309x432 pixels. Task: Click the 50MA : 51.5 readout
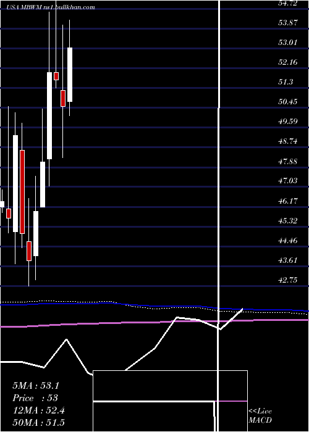coord(38,422)
